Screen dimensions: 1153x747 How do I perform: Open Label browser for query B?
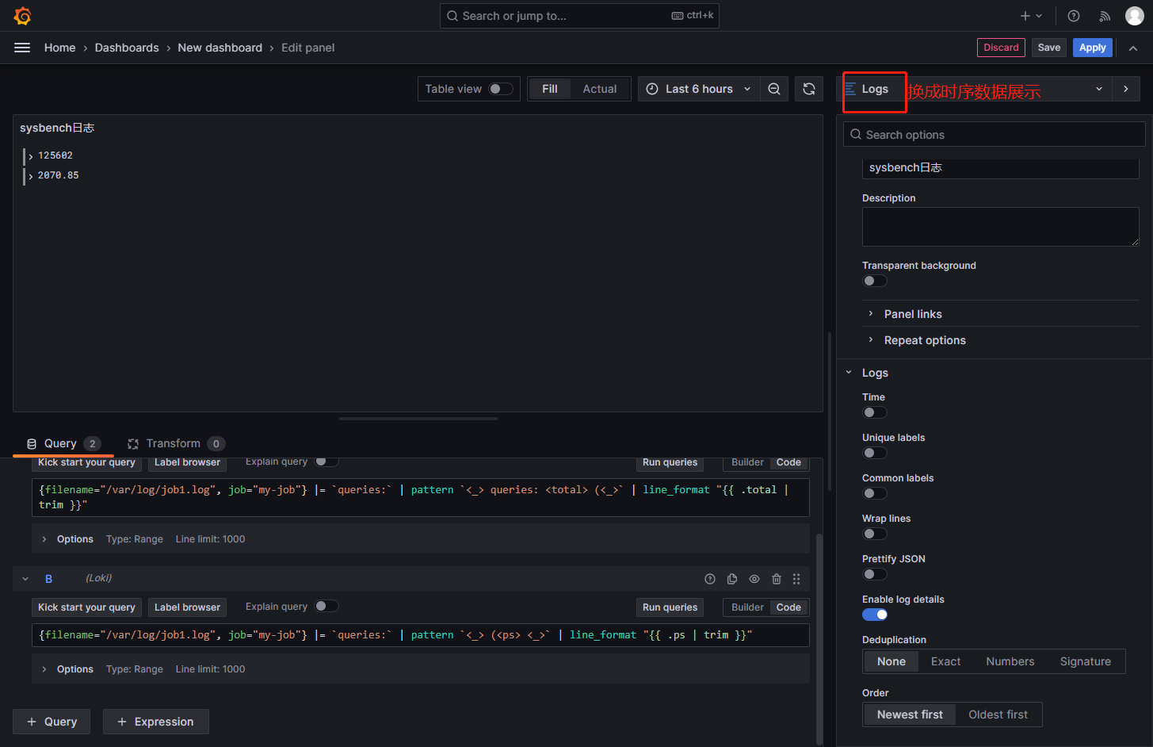coord(187,607)
